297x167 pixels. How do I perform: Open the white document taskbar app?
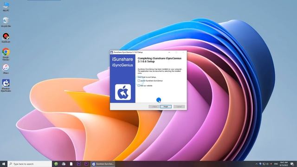click(x=71, y=164)
